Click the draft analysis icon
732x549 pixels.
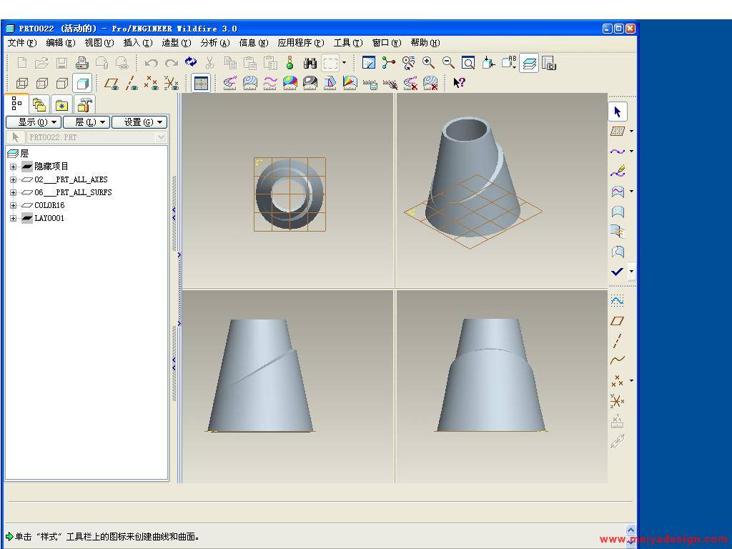coord(330,83)
